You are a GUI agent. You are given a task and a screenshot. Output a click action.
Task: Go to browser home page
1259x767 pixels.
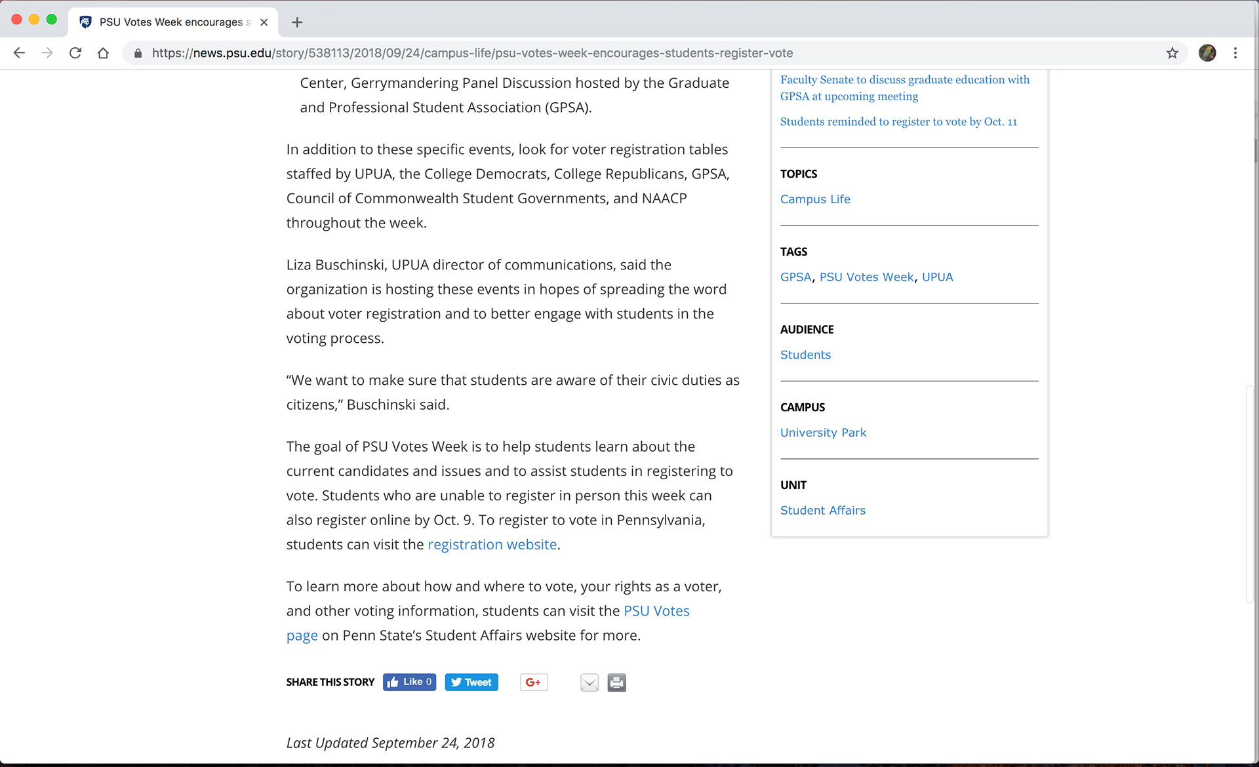pos(103,53)
